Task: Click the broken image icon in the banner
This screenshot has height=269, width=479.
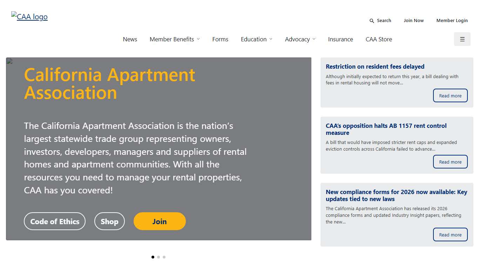Action: pos(9,60)
